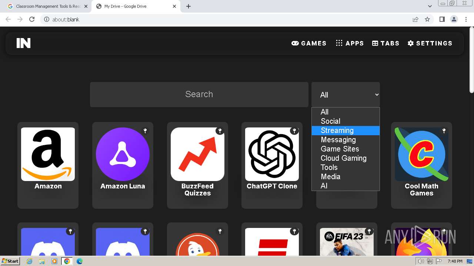Screen dimensions: 474x266
Task: Open the Windows Start menu
Action: (10, 261)
